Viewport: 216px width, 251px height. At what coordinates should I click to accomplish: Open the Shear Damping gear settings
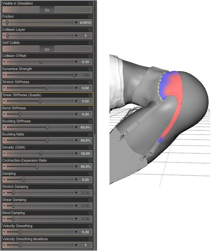click(90, 200)
